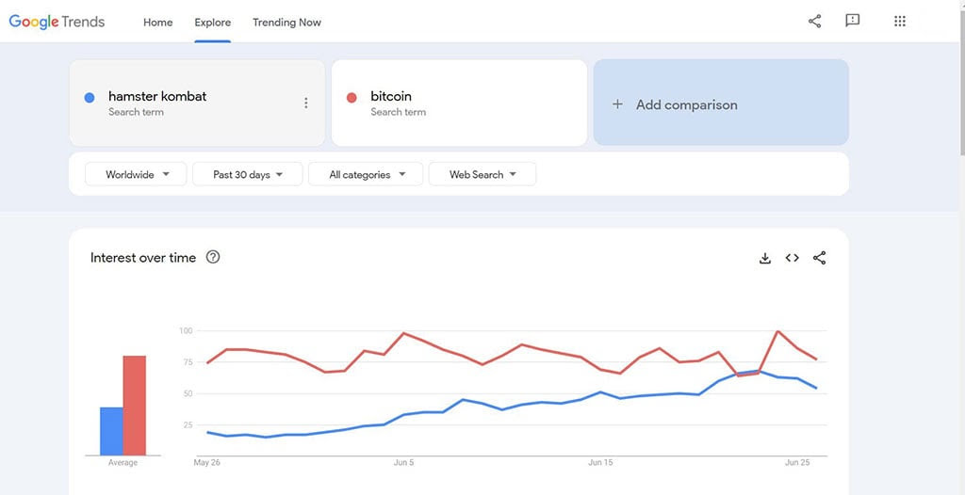
Task: Open the send feedback icon
Action: [853, 21]
